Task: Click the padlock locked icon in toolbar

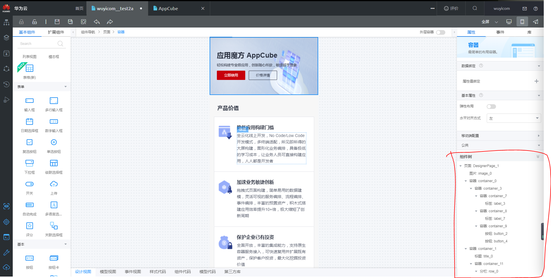Action: [21, 22]
